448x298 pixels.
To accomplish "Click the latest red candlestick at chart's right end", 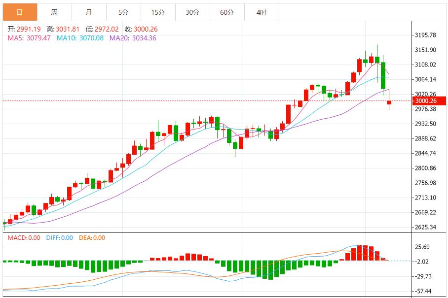I will pyautogui.click(x=389, y=102).
